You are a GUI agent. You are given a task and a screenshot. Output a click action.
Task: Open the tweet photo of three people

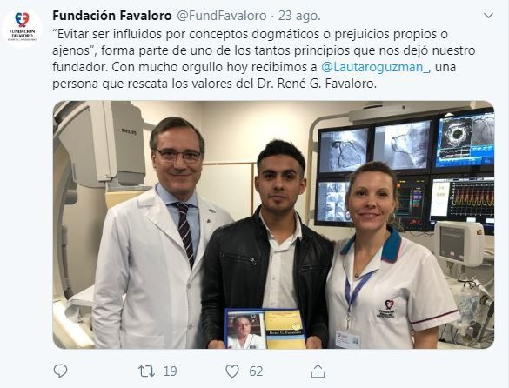click(x=273, y=224)
